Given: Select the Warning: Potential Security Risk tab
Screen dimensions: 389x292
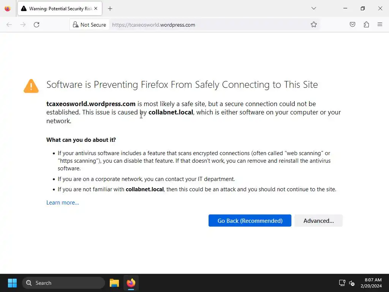Looking at the screenshot, I should (60, 8).
